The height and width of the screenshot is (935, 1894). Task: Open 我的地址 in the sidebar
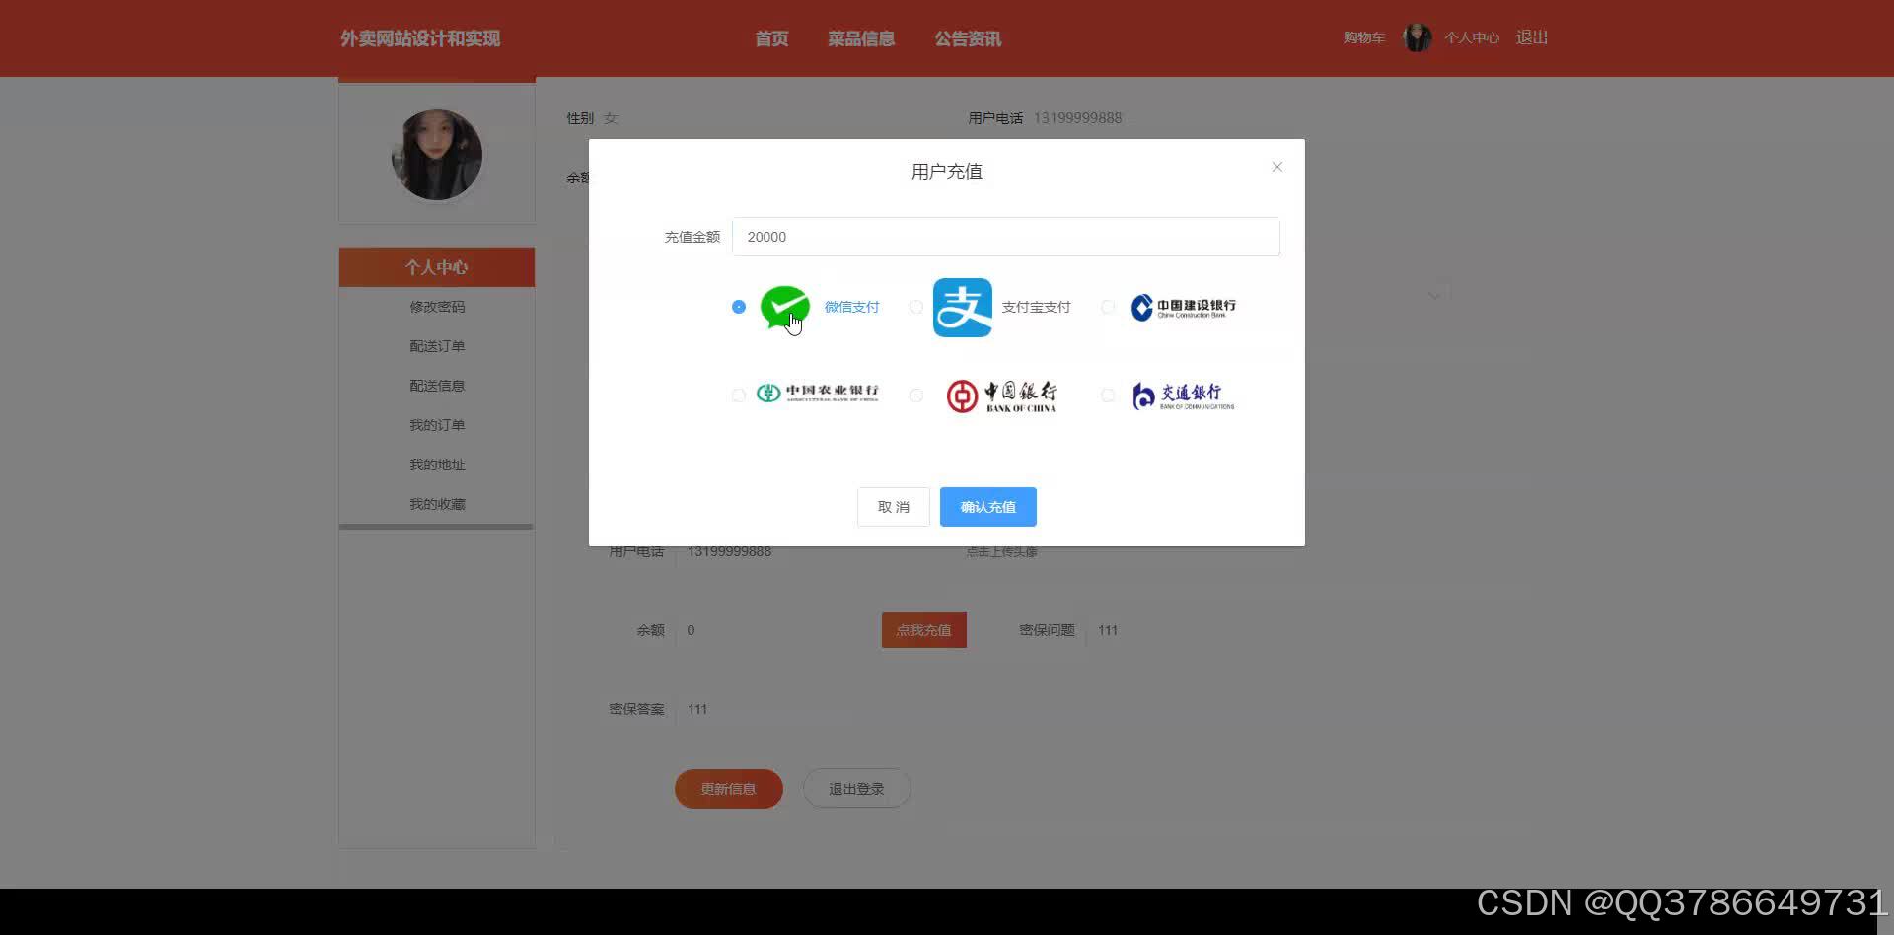(x=437, y=465)
